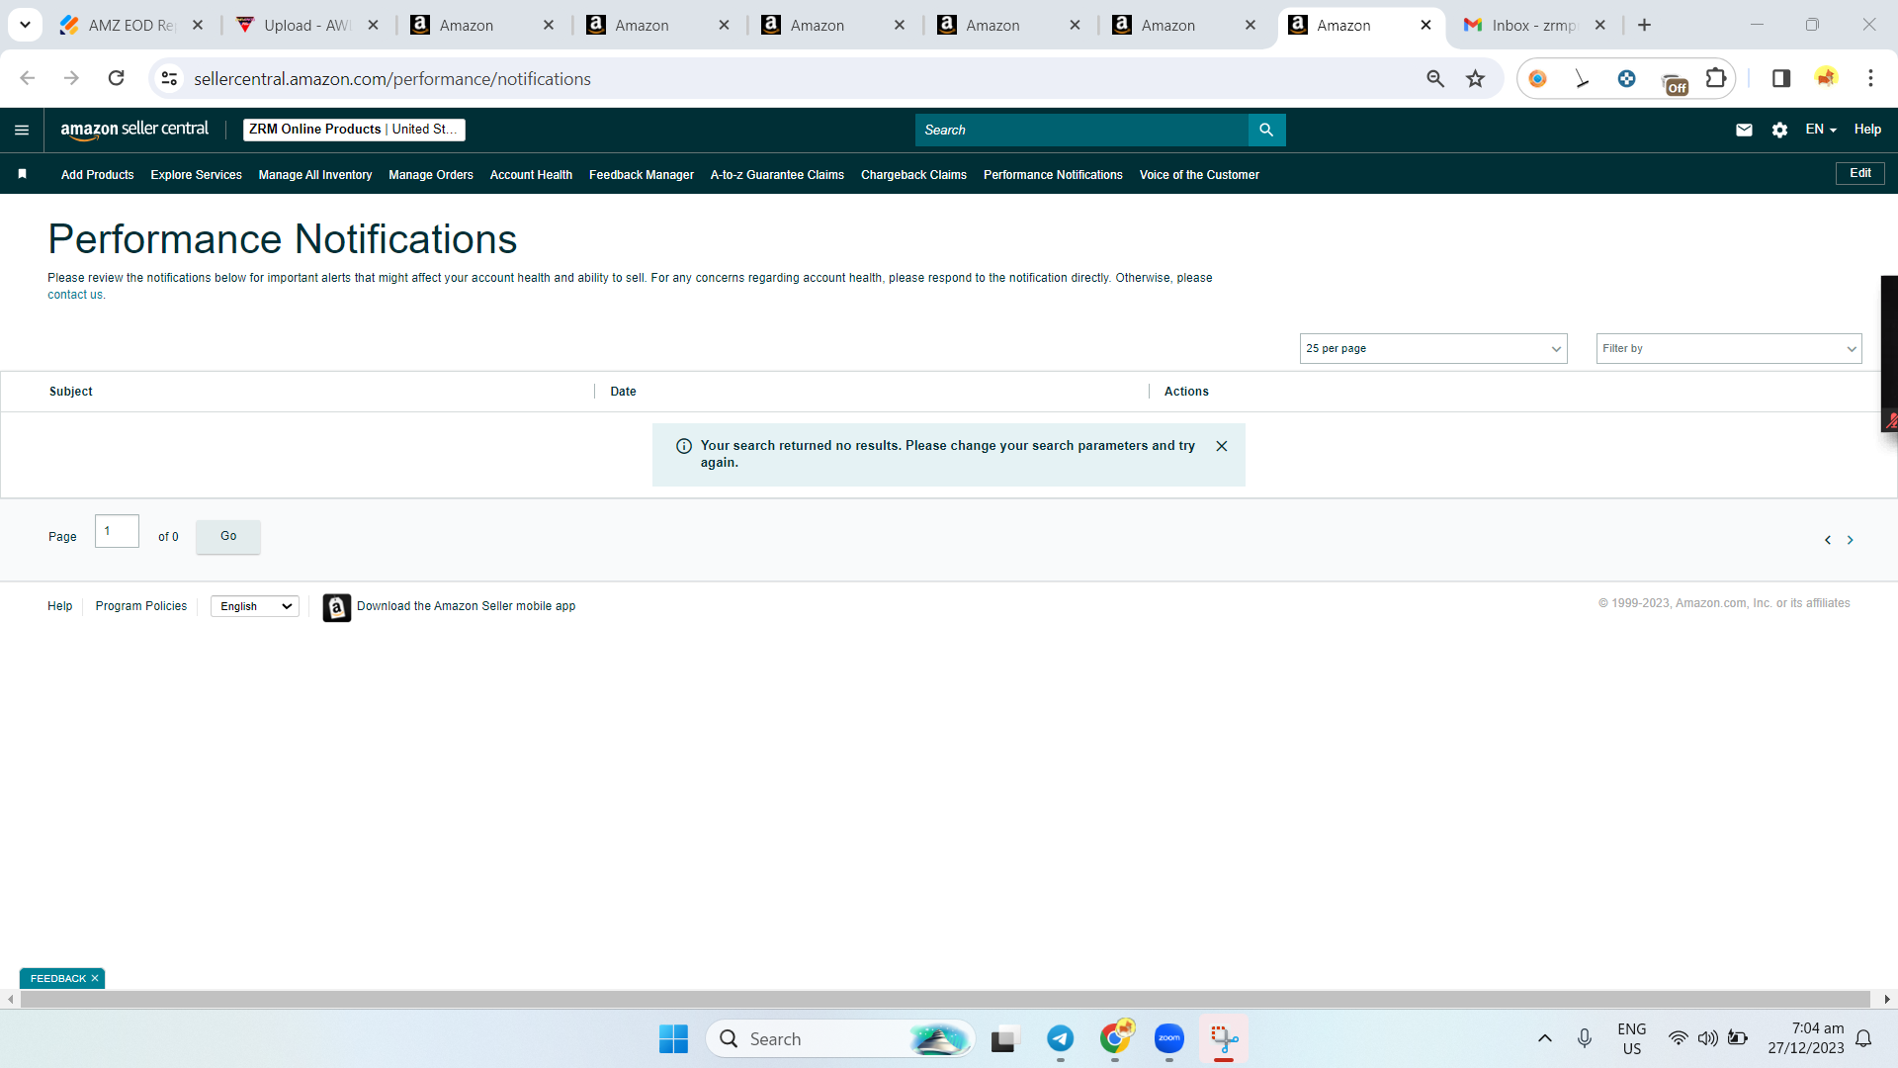Open the browser zoom magnifier icon
1898x1068 pixels.
click(x=1435, y=78)
